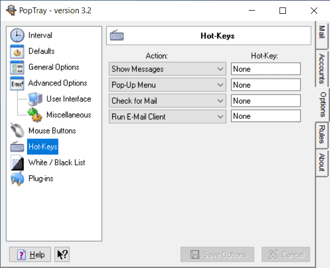
Task: Click the Interval clock icon
Action: 18,36
